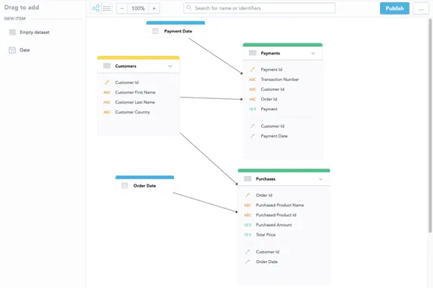Select Transaction Number field
Image resolution: width=433 pixels, height=288 pixels.
[x=280, y=79]
